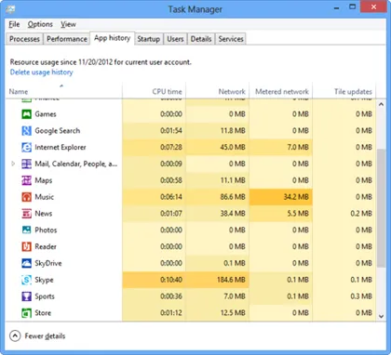This screenshot has height=355, width=391.
Task: Collapse view with Fewer details arrow
Action: 15,335
